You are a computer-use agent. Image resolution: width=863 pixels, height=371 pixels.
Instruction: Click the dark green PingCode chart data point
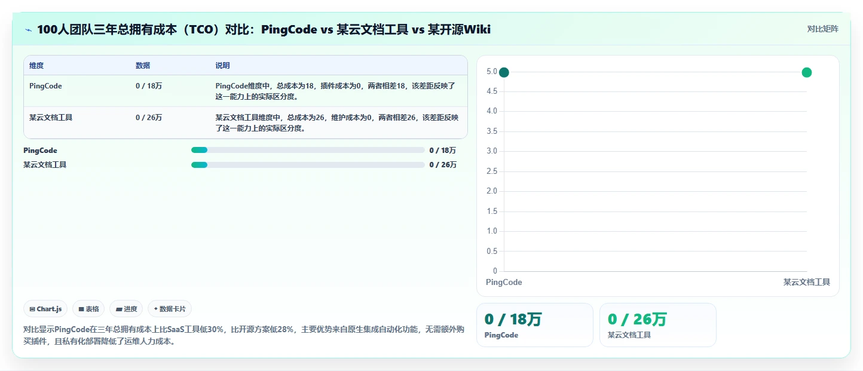504,72
